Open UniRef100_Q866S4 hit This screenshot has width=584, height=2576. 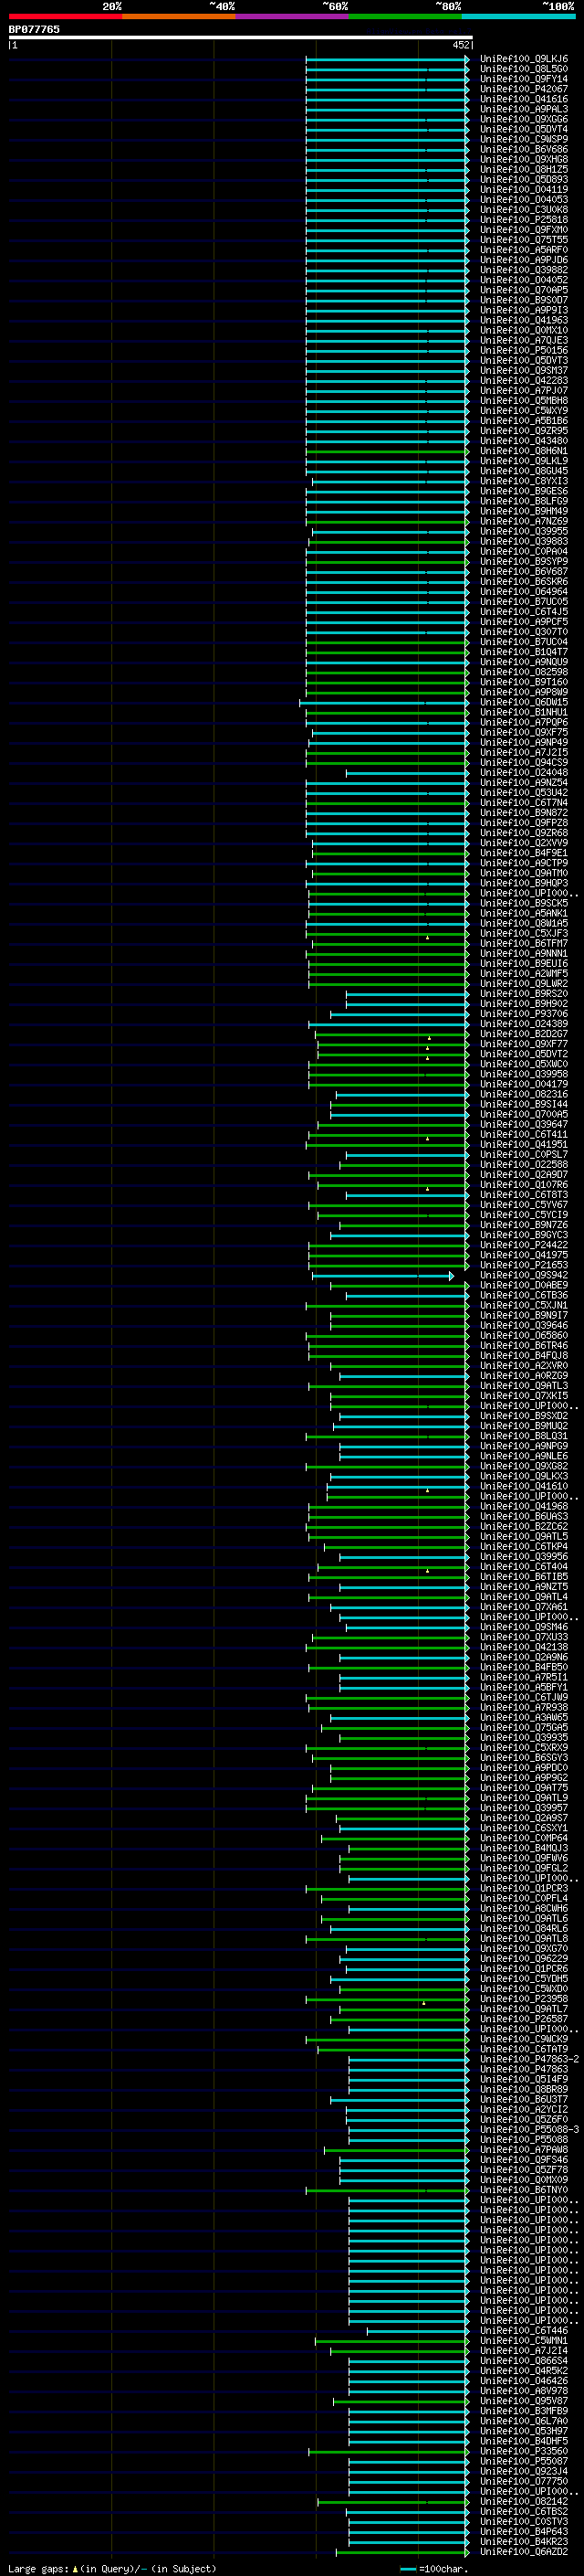coord(524,2361)
